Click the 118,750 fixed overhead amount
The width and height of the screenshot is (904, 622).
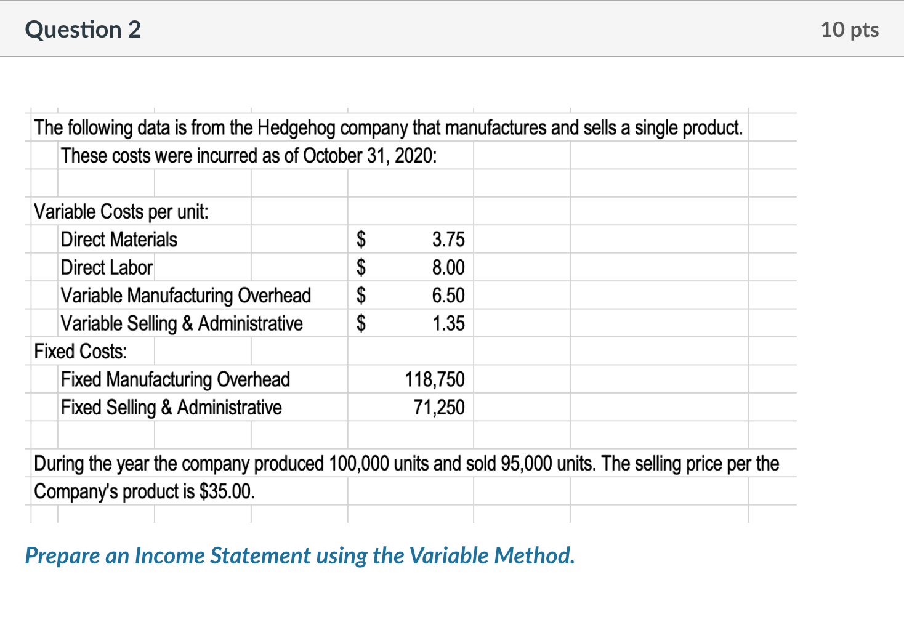(x=435, y=379)
